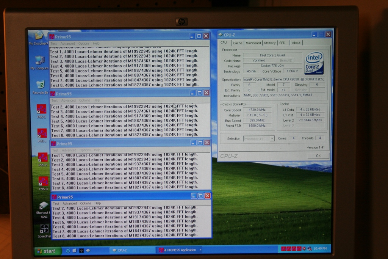Open the CPU-Z desktop shortcut
388x259 pixels.
(x=44, y=206)
